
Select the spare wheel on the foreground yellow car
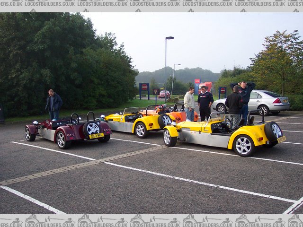pos(273,131)
